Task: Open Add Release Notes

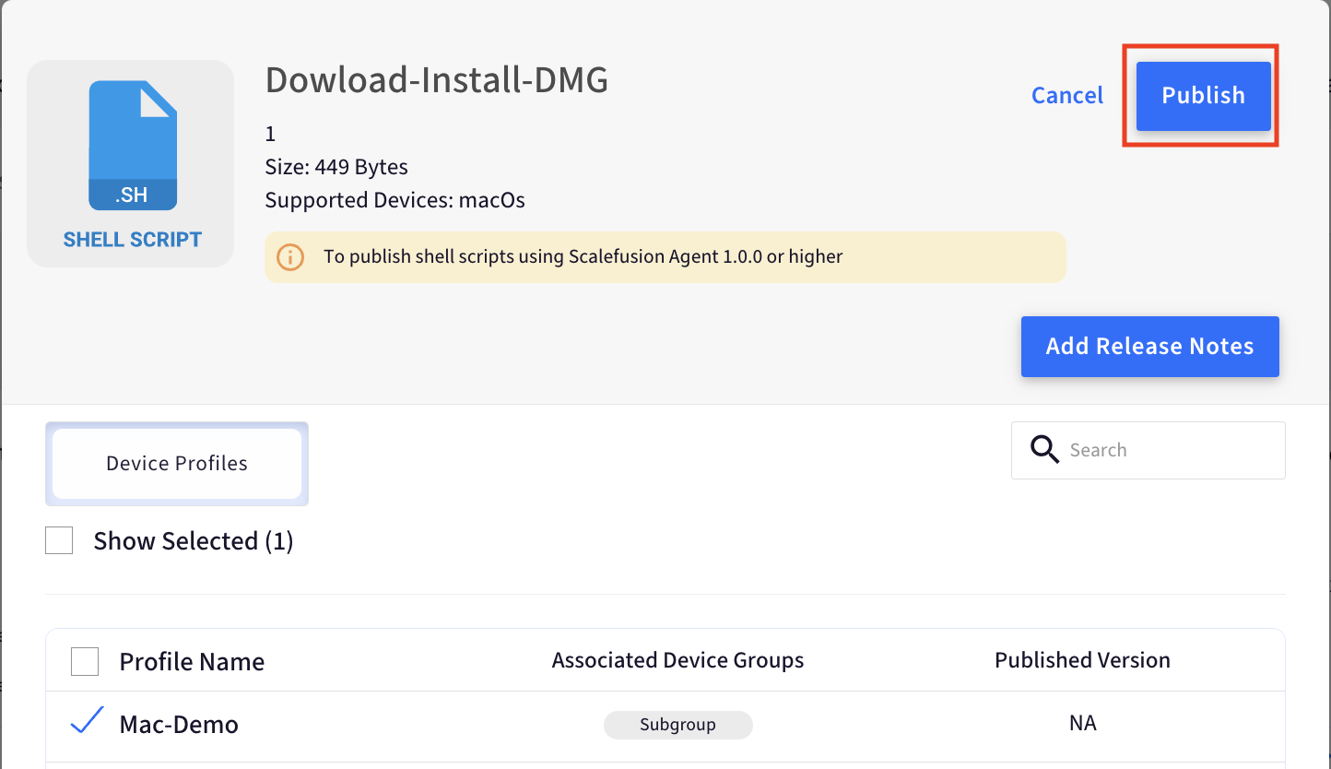Action: pyautogui.click(x=1149, y=347)
